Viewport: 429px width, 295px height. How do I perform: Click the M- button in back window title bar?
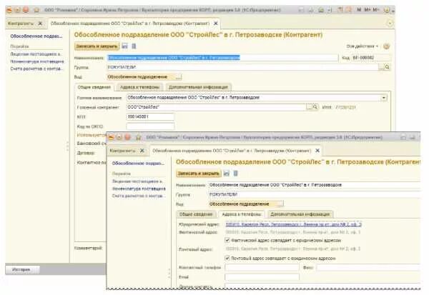pos(375,10)
